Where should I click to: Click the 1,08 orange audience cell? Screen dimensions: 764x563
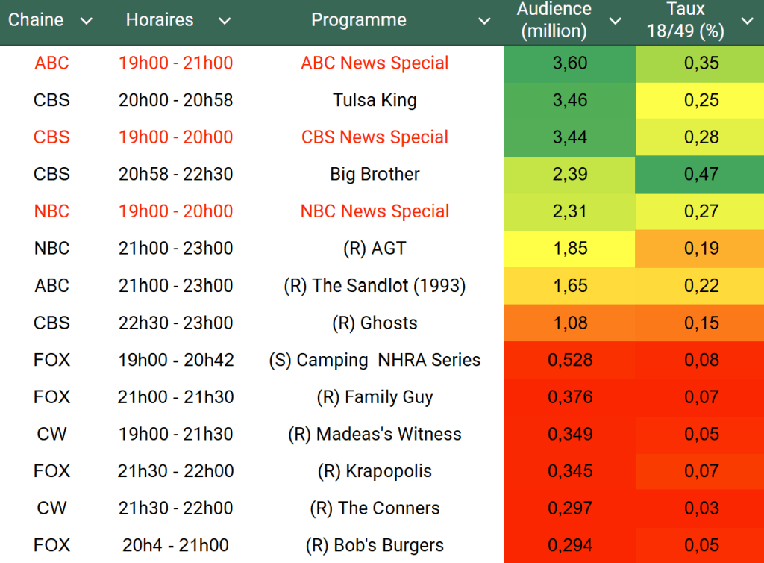(x=570, y=323)
